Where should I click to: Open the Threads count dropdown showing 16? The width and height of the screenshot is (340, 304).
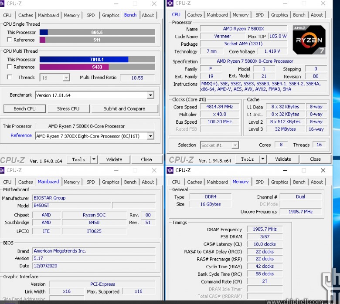pos(66,78)
